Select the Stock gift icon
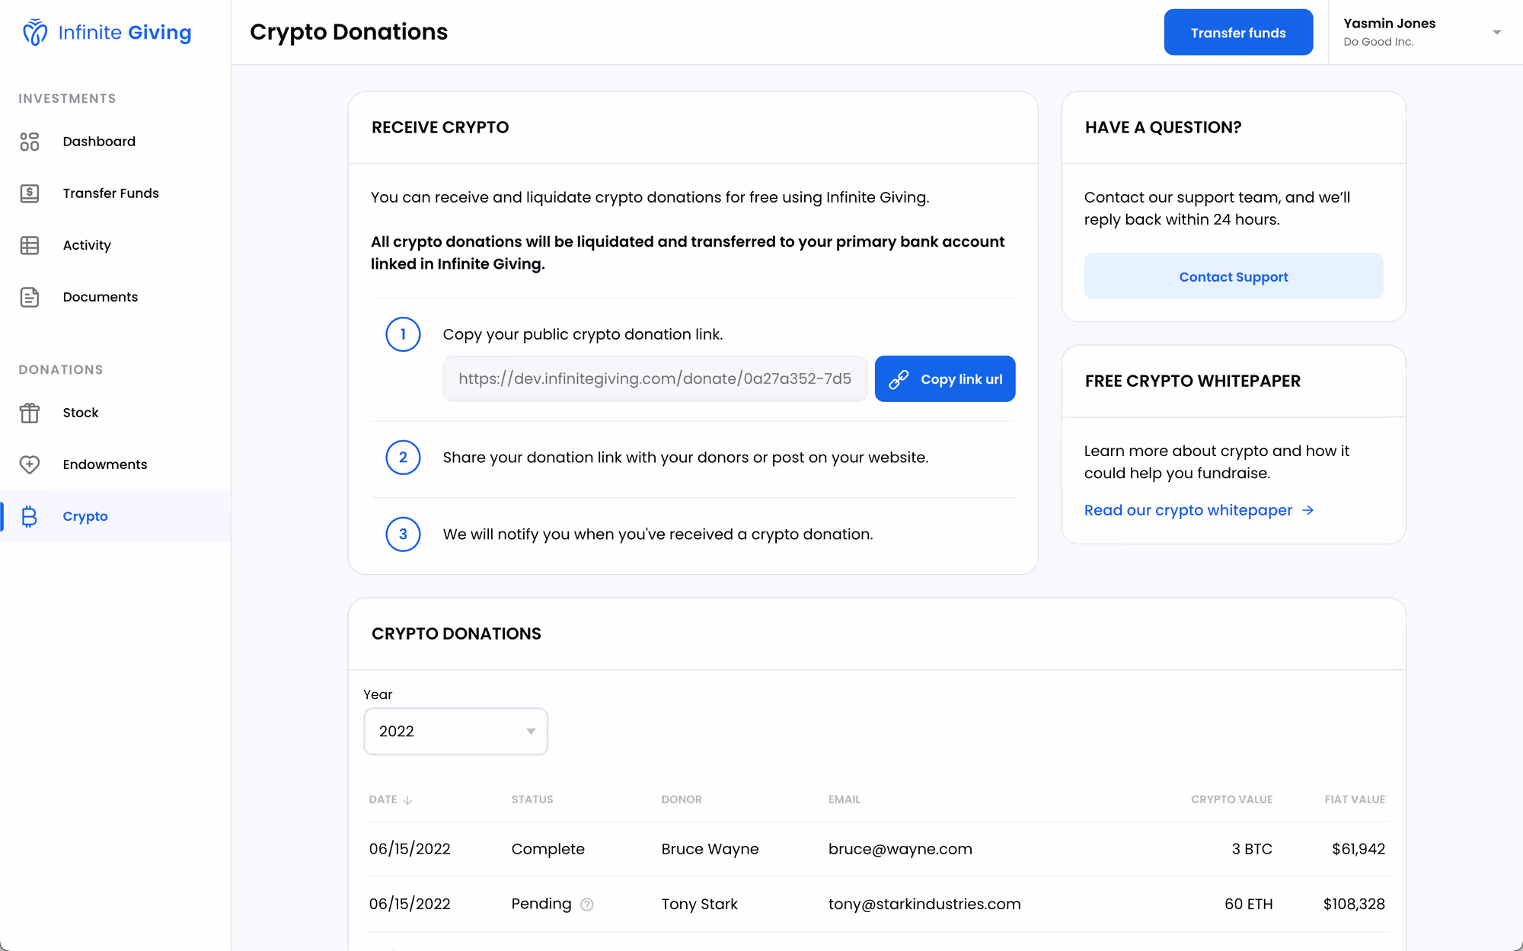This screenshot has height=951, width=1523. pyautogui.click(x=30, y=413)
